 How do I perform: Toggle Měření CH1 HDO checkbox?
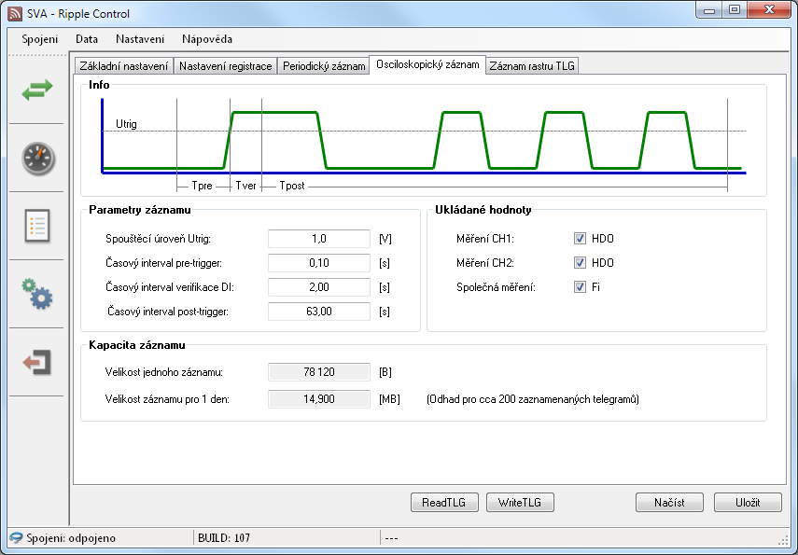[x=581, y=239]
